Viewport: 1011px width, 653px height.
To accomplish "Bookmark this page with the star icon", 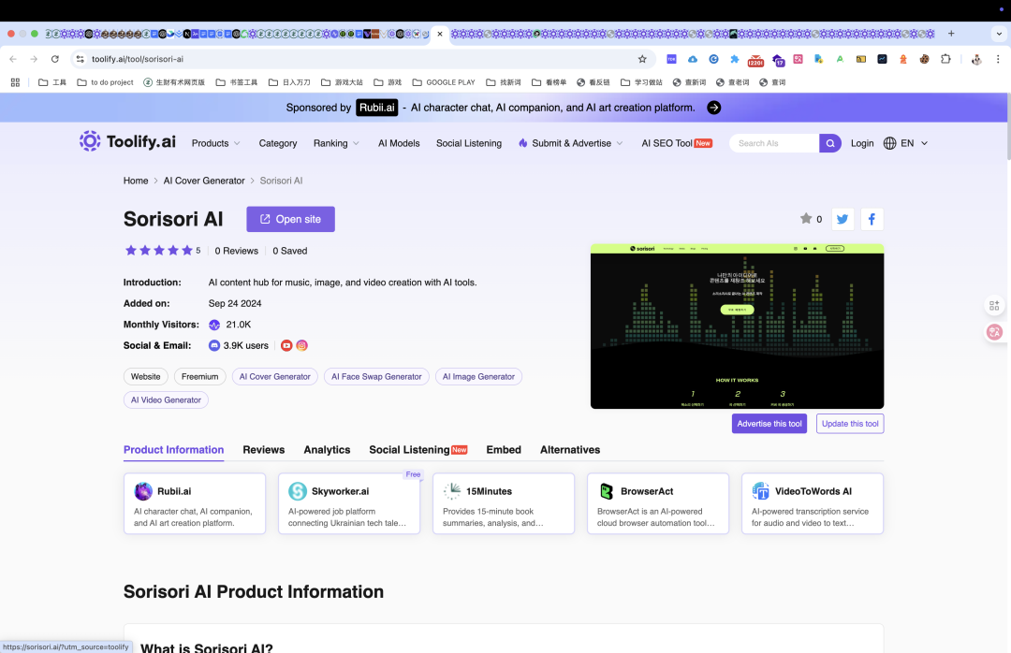I will pos(642,59).
